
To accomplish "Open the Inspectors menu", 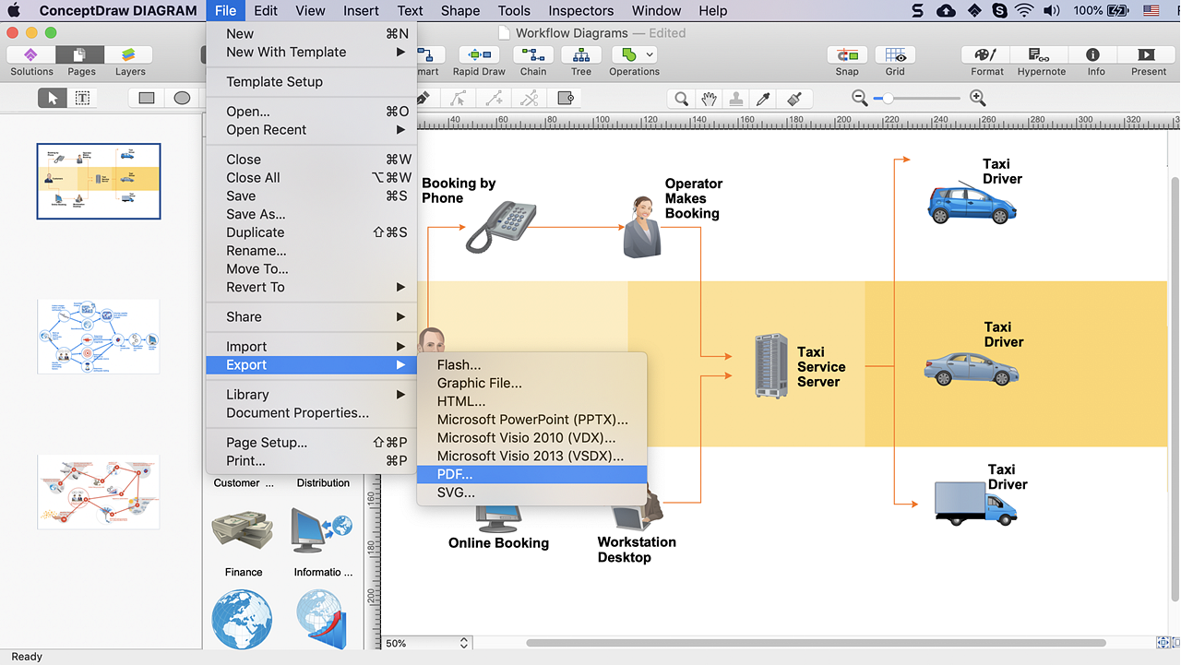I will pos(581,11).
